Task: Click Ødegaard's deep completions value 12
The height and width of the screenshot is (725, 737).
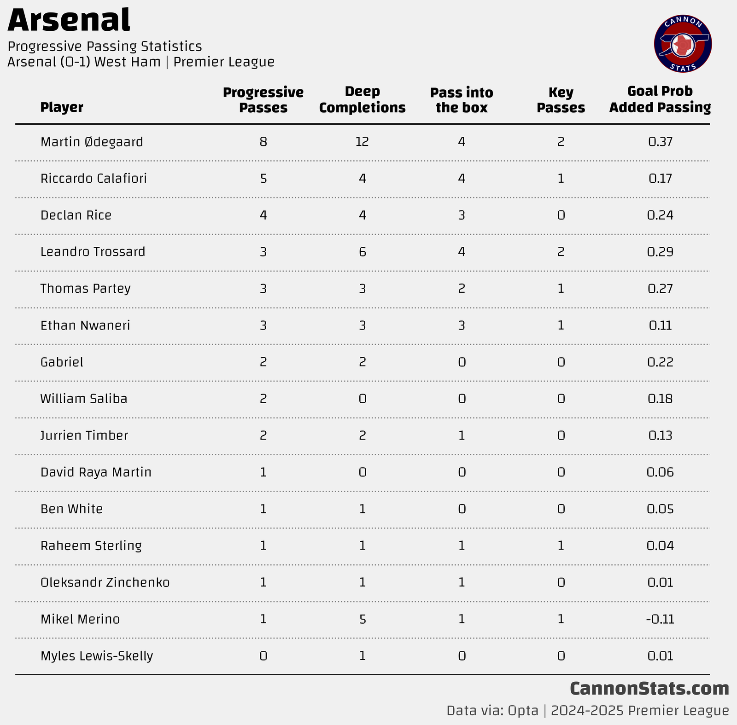Action: [362, 142]
